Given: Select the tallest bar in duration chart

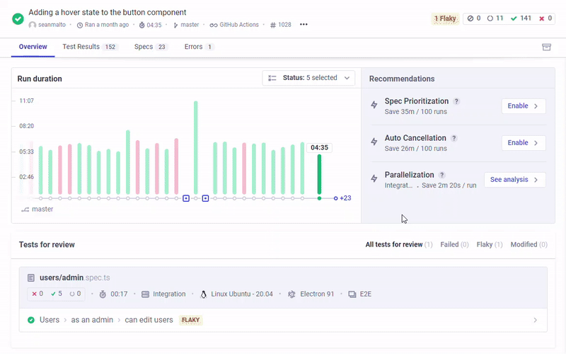Looking at the screenshot, I should click(195, 147).
